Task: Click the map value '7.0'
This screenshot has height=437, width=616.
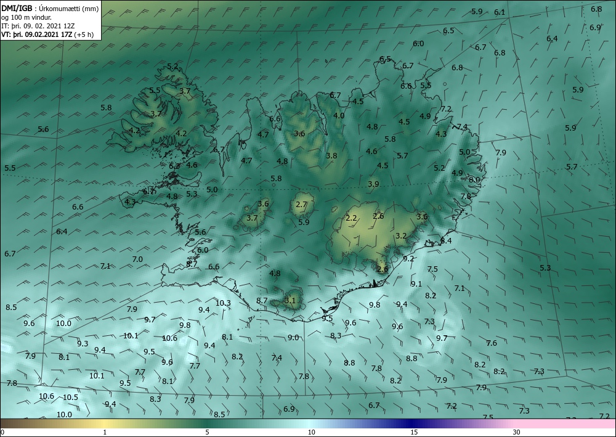Action: (137, 259)
